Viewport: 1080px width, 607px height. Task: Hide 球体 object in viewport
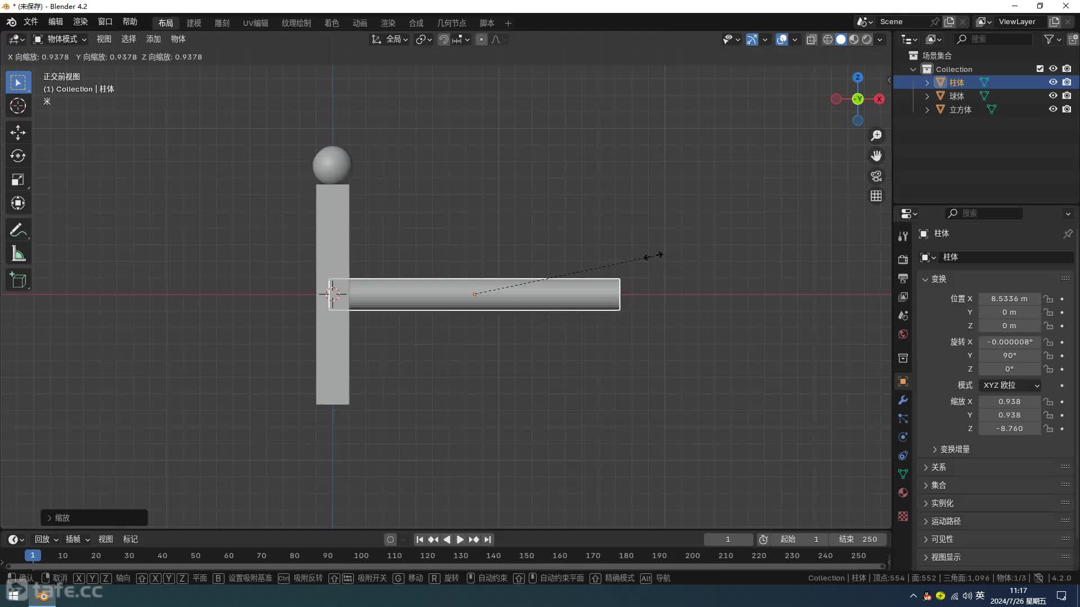tap(1053, 96)
